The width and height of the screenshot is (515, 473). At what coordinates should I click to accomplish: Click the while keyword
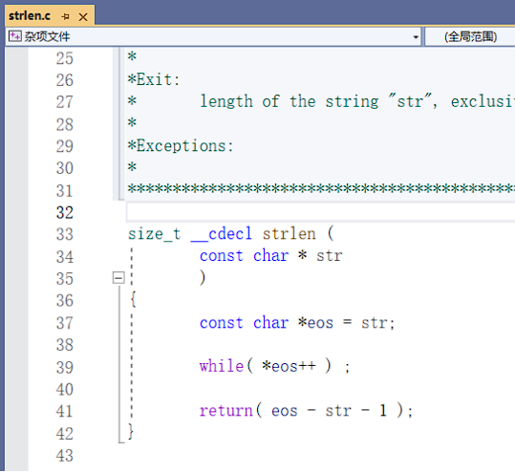[x=221, y=366]
